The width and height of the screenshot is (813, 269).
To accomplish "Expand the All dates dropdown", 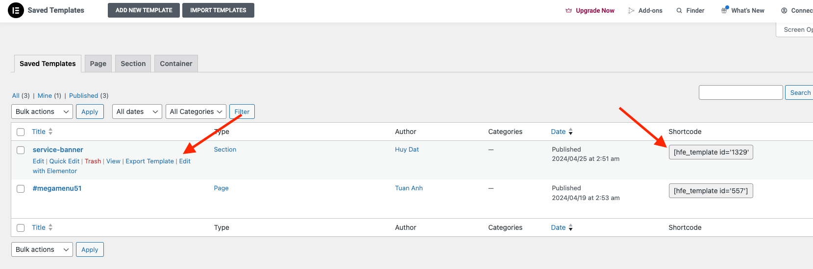I will [137, 112].
